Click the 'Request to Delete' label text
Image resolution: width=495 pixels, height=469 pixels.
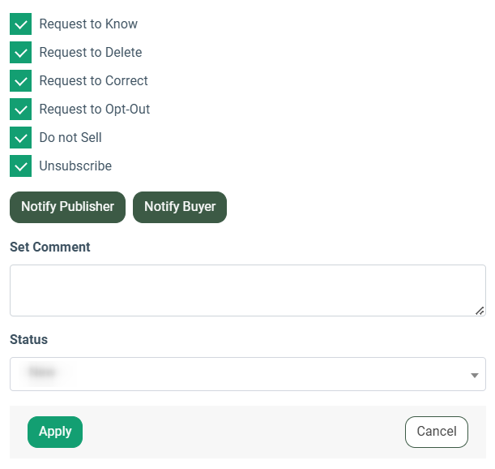coord(90,53)
